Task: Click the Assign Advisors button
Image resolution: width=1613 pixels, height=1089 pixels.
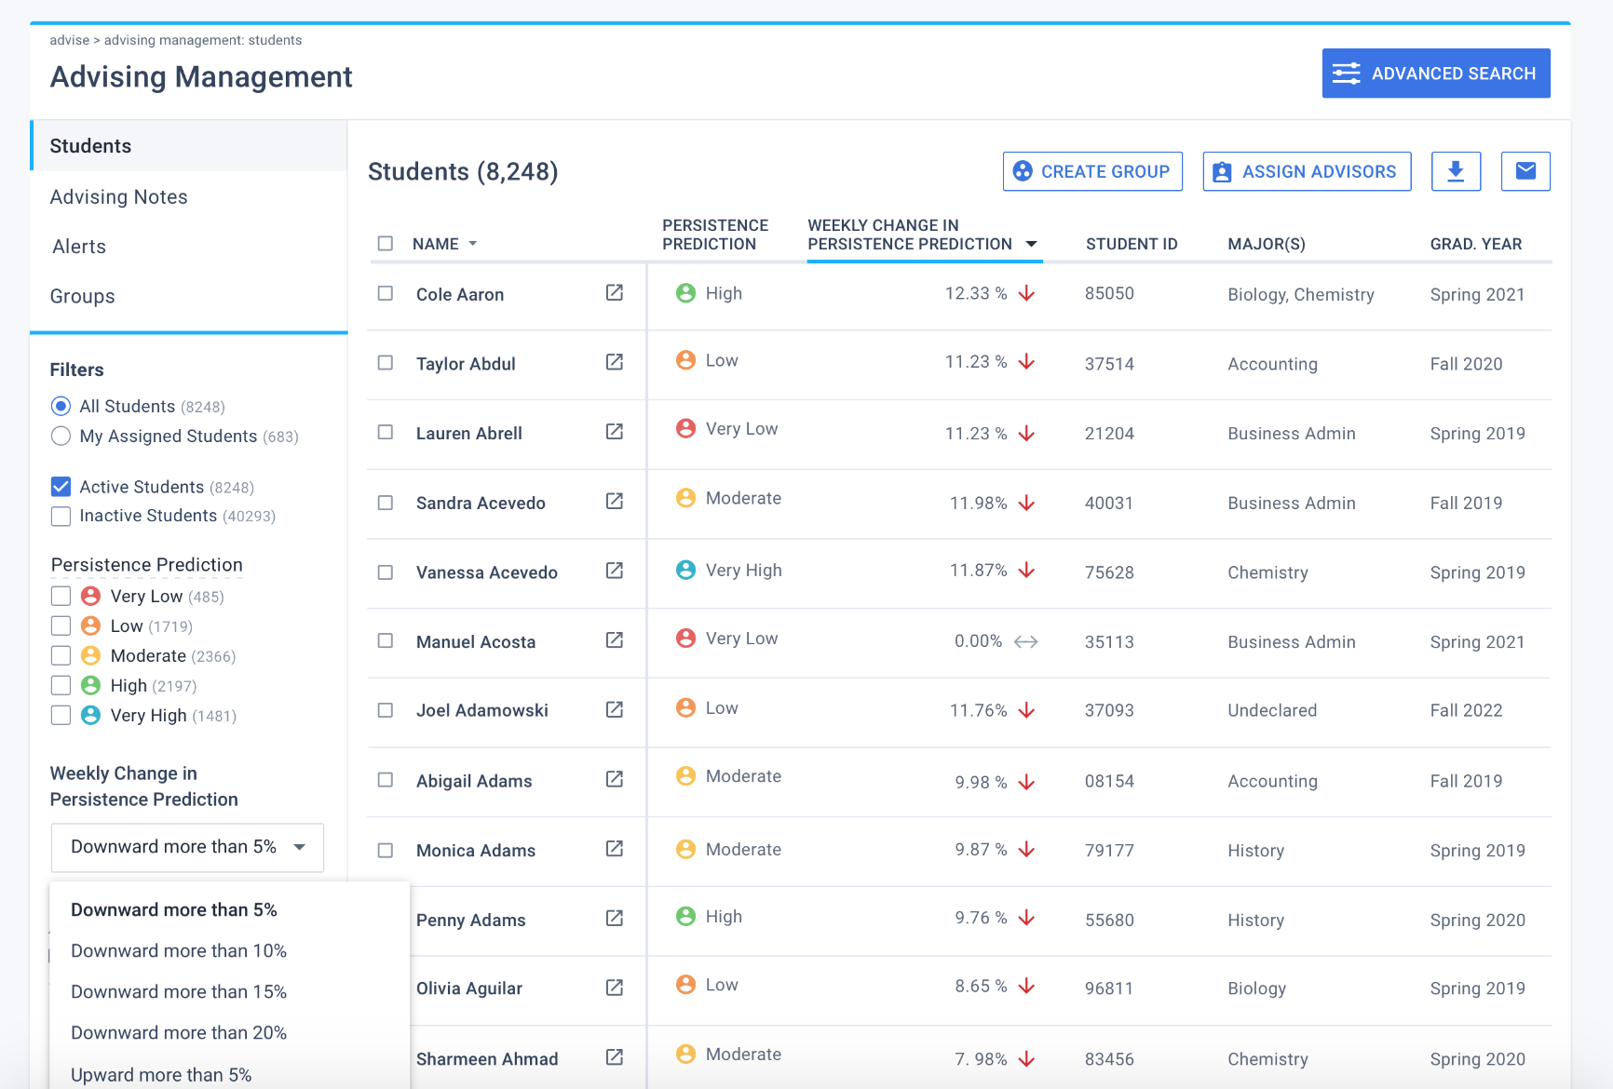Action: coord(1307,171)
